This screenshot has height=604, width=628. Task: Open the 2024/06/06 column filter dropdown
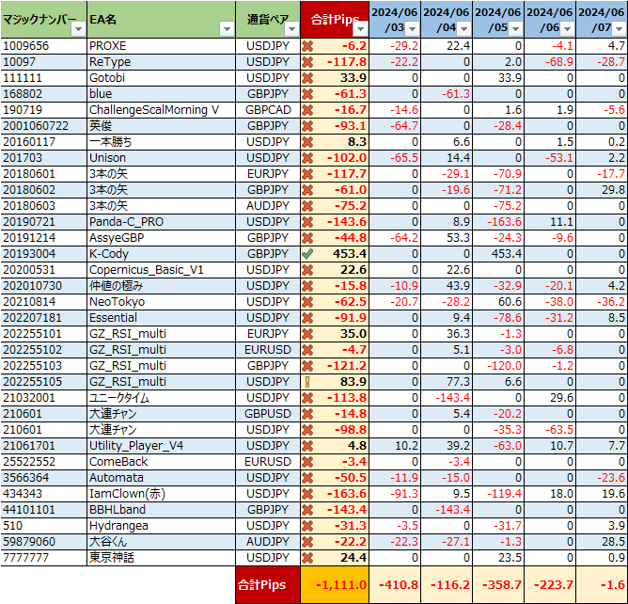click(x=567, y=29)
